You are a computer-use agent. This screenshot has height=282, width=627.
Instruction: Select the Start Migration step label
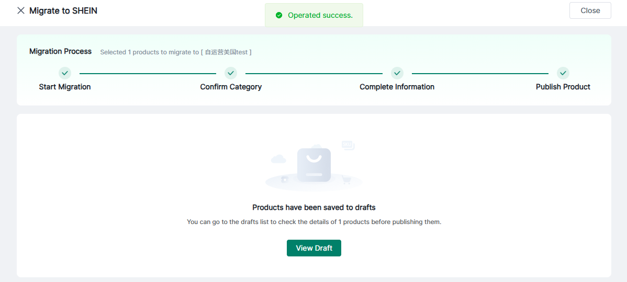coord(65,87)
